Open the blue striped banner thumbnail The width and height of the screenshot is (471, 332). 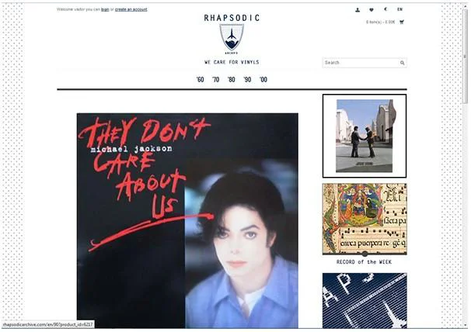pos(365,300)
